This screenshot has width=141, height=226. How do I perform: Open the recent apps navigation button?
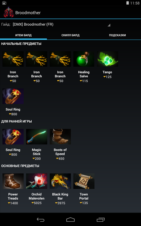point(101,219)
